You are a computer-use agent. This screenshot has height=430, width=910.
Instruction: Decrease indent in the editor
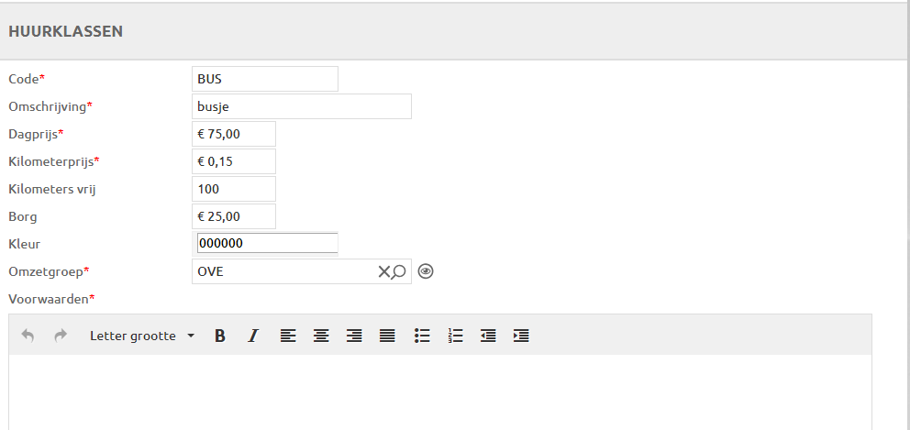pos(488,336)
